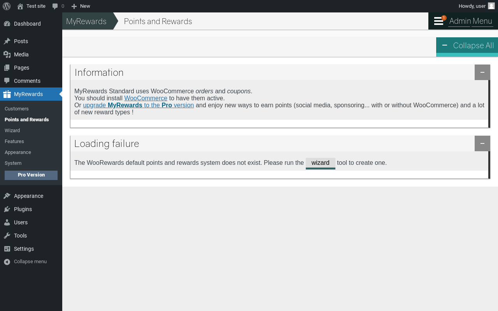Screen dimensions: 498x311
Task: Click the Plugins plug icon
Action: [7, 209]
